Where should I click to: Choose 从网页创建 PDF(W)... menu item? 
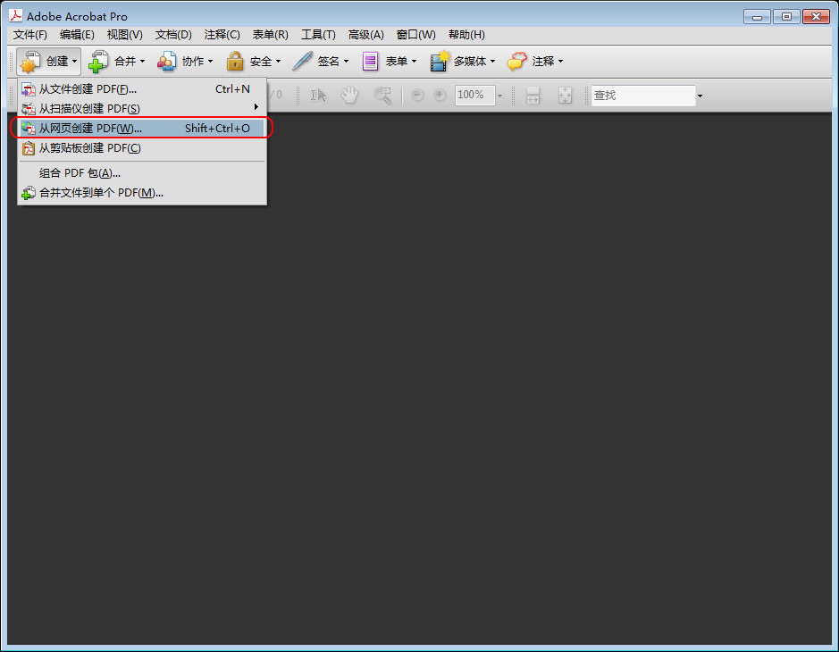(x=142, y=129)
